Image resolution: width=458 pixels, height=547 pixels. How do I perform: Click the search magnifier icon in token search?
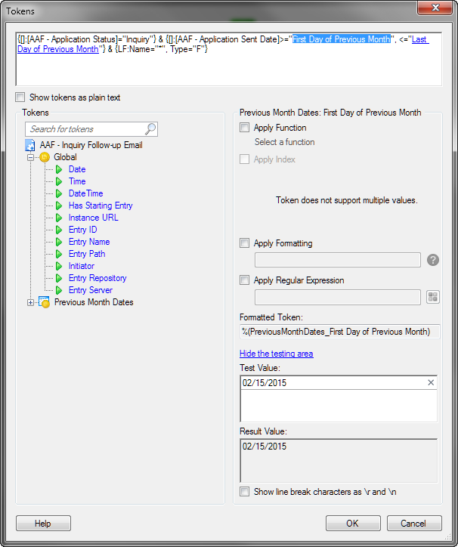tap(150, 129)
